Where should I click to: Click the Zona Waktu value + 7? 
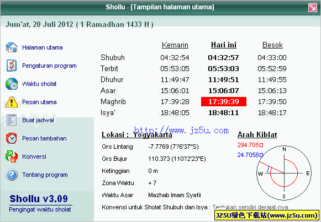tap(152, 183)
